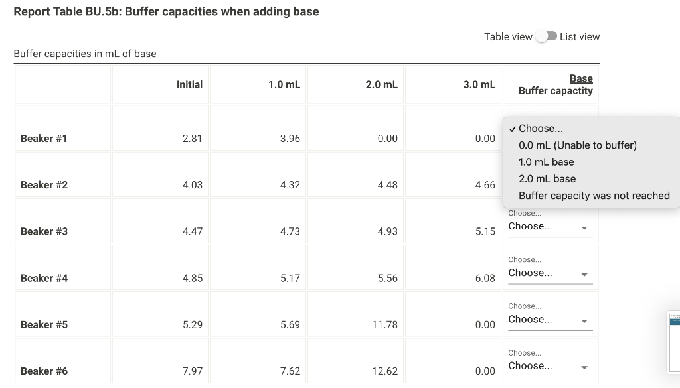This screenshot has height=388, width=680.
Task: Open the thumbnail preview at right edge
Action: coord(675,343)
